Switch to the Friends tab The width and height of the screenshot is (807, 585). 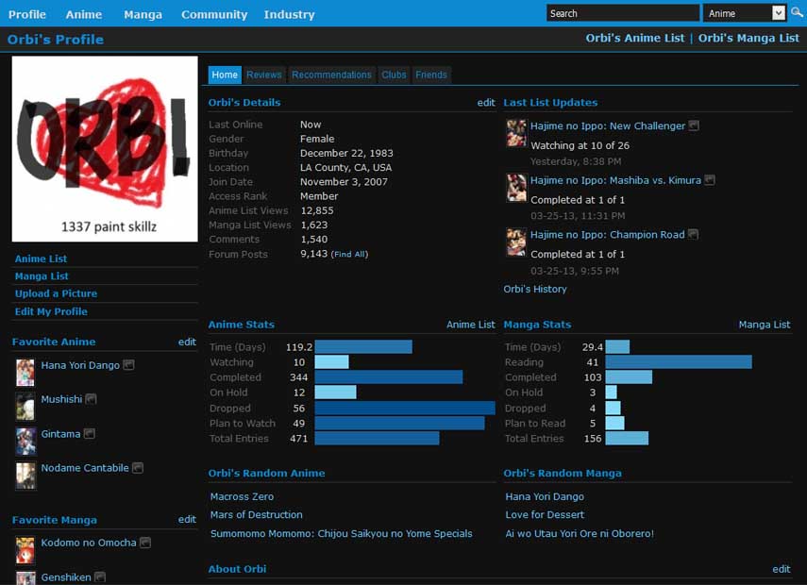coord(431,75)
